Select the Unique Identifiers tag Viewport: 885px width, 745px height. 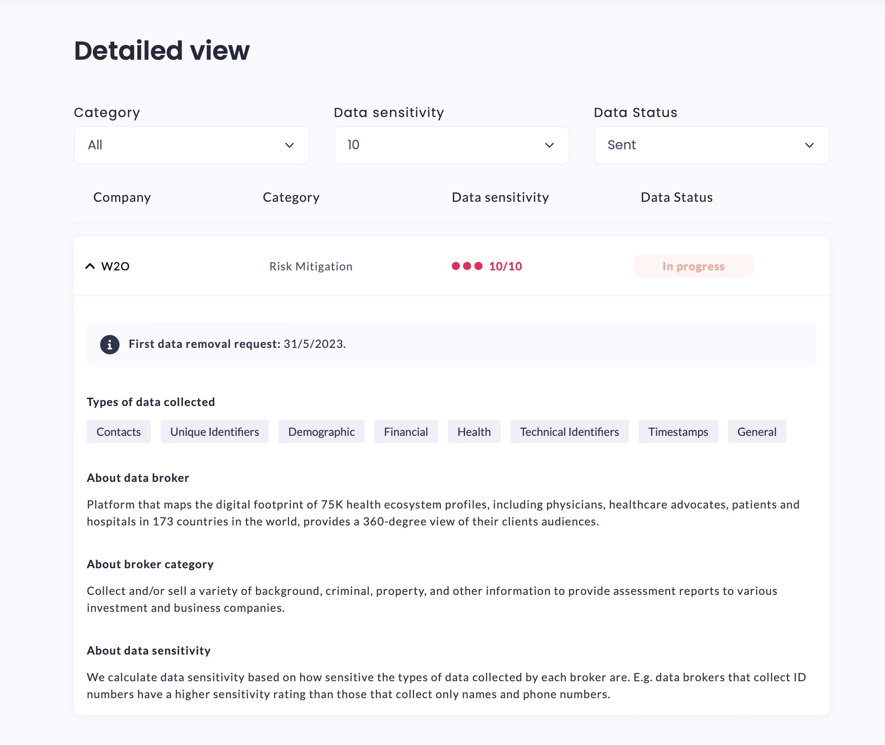point(215,432)
